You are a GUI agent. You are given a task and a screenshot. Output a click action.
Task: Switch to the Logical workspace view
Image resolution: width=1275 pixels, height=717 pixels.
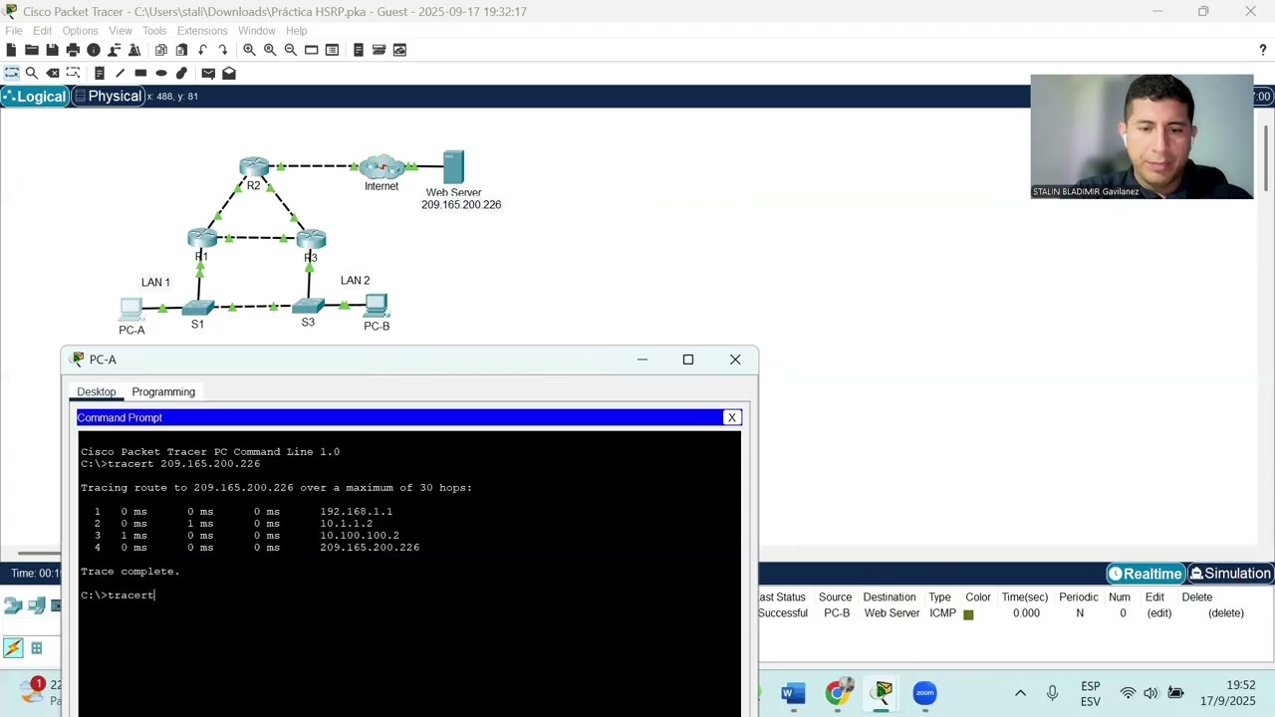point(35,97)
